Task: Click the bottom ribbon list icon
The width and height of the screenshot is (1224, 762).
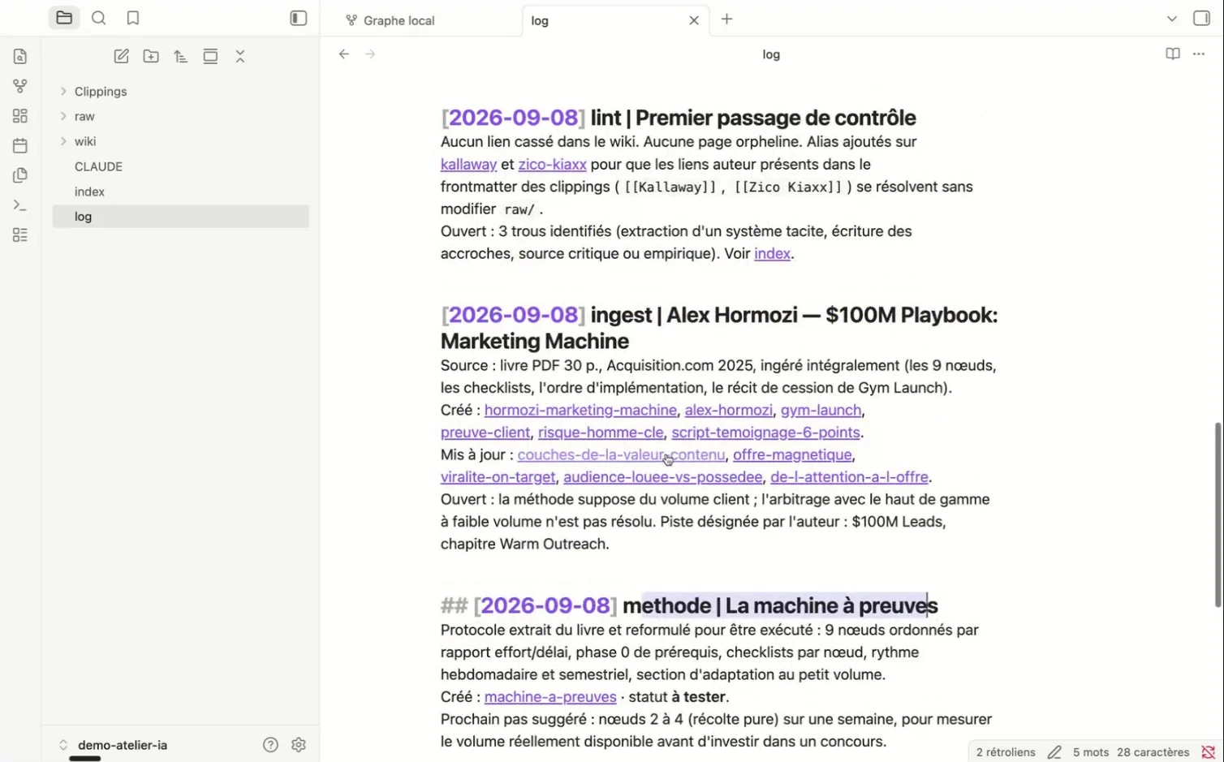Action: pos(20,235)
